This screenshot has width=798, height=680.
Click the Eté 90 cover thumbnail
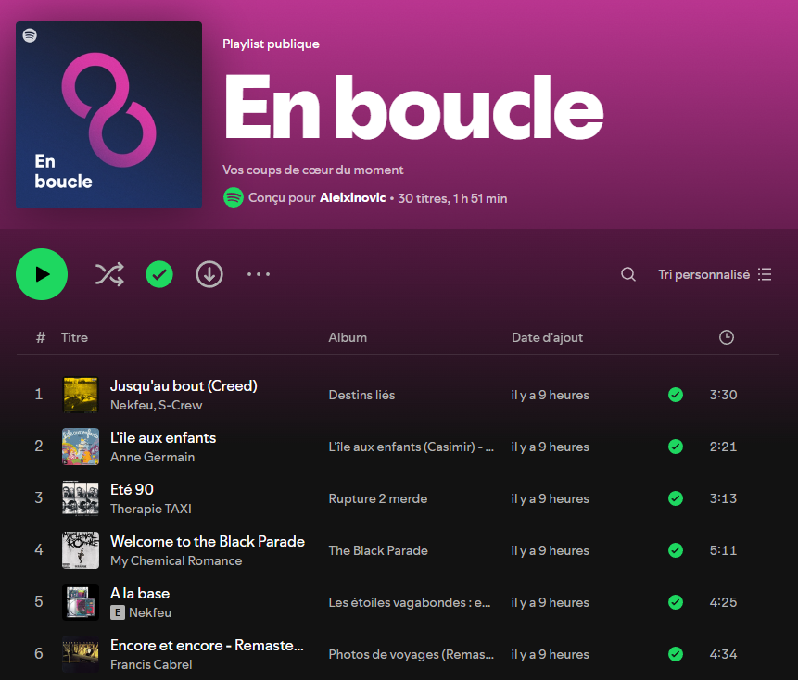[81, 498]
